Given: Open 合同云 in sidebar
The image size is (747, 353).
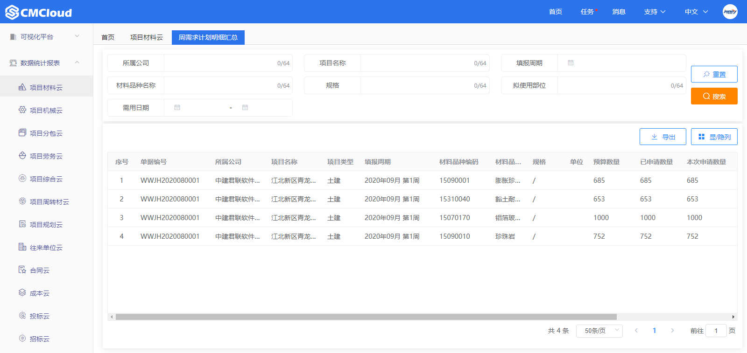Looking at the screenshot, I should [46, 270].
